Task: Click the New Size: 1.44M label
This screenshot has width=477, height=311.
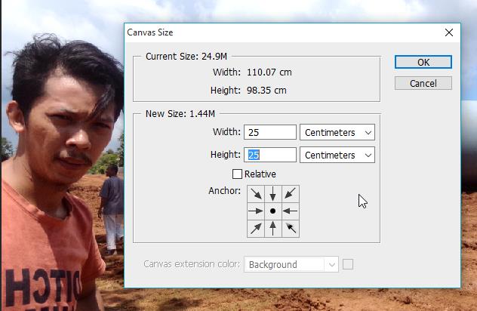Action: (180, 114)
